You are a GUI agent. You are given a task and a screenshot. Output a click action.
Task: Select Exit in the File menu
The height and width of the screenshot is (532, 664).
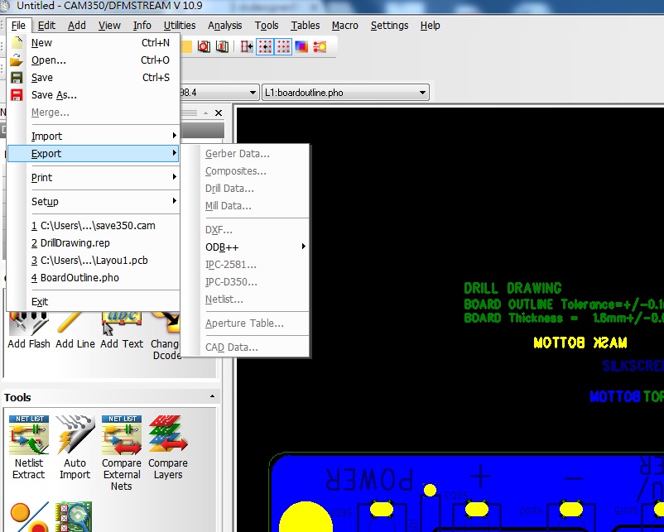pyautogui.click(x=94, y=302)
